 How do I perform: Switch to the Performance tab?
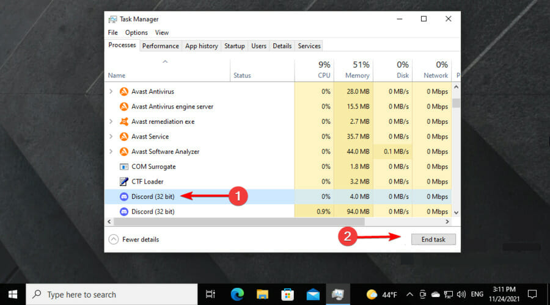click(x=161, y=46)
